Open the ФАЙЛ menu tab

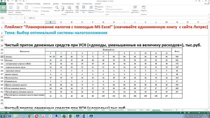3,4
